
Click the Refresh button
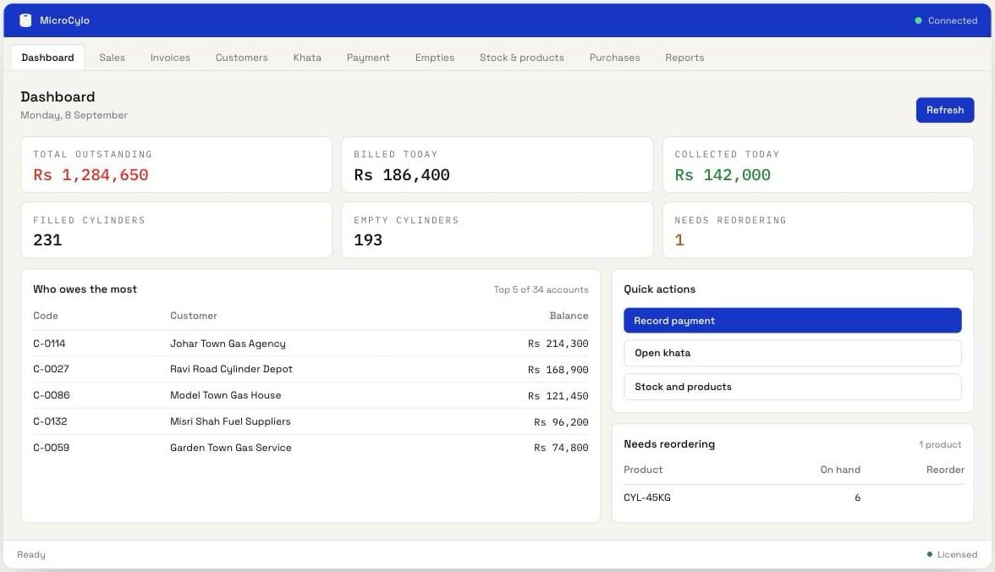pyautogui.click(x=945, y=110)
